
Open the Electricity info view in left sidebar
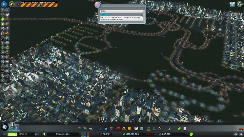[3, 10]
